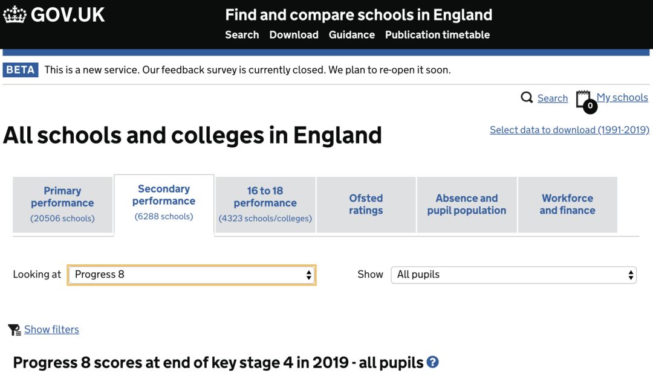The image size is (653, 376).
Task: Open the Download menu item
Action: [x=294, y=35]
